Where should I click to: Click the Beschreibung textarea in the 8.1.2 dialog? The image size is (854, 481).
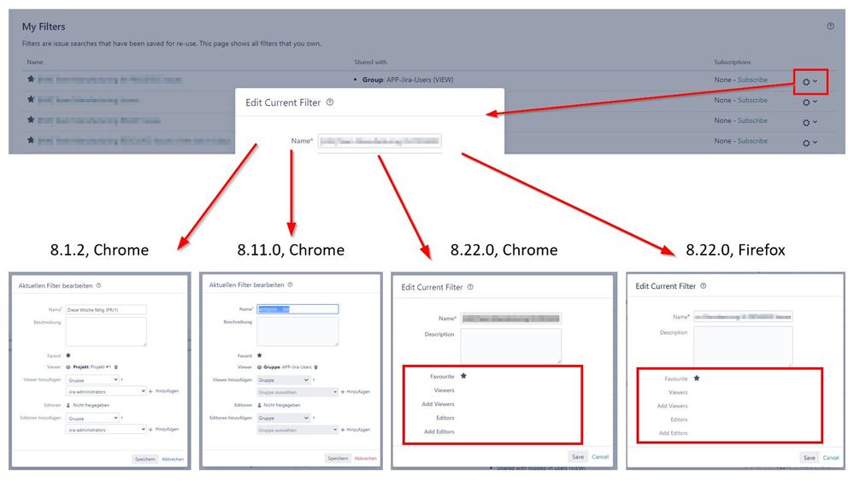[106, 331]
